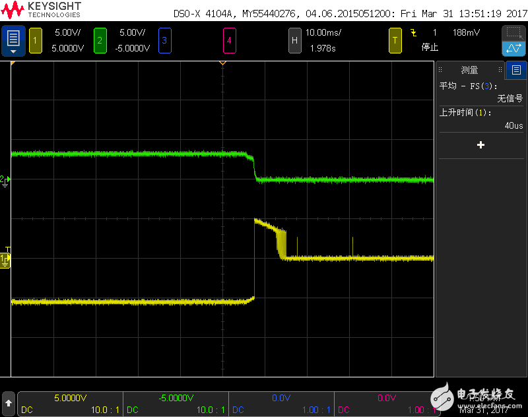The height and width of the screenshot is (417, 528).
Task: Open channel 4 0.0V status box
Action: 387,404
